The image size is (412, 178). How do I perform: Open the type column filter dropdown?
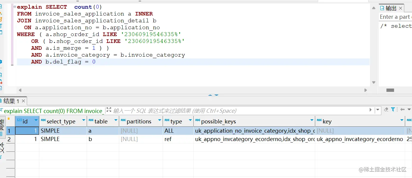pos(190,120)
